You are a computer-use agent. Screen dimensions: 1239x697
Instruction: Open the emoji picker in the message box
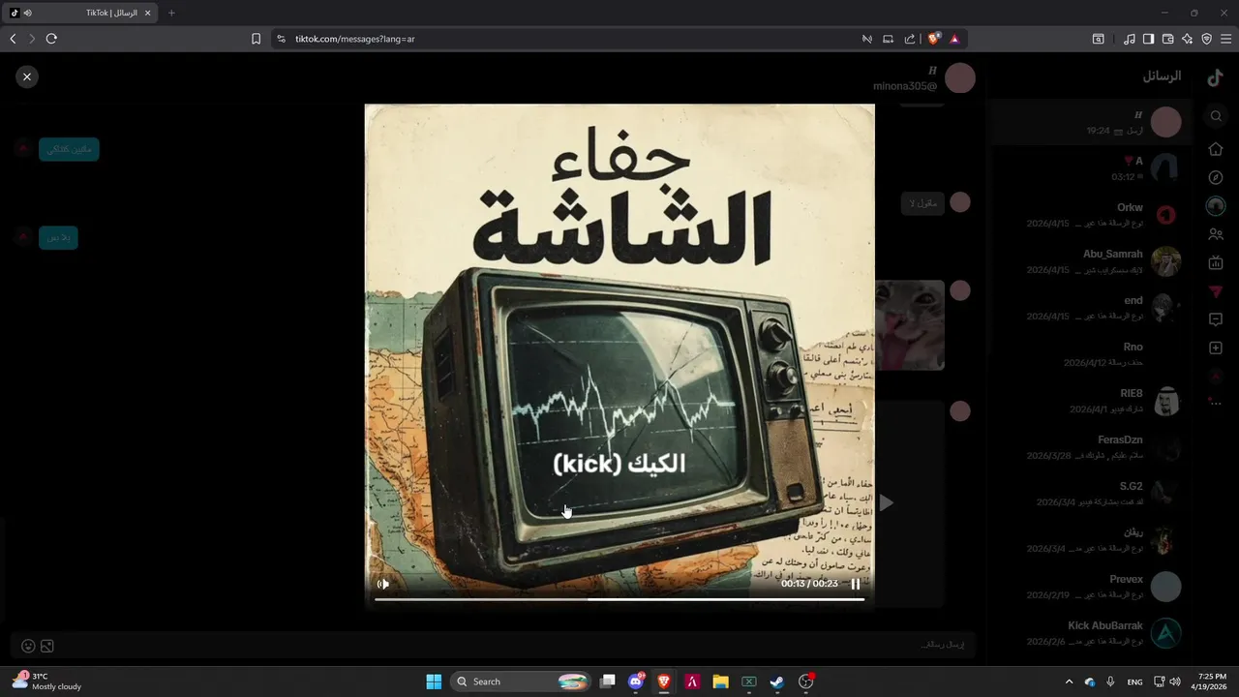pyautogui.click(x=28, y=646)
